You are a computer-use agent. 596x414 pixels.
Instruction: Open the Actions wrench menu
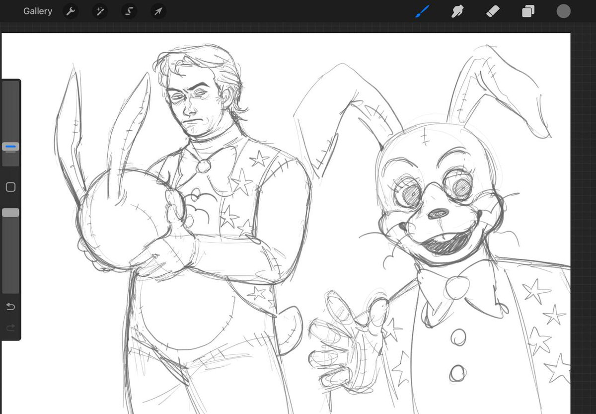(71, 11)
